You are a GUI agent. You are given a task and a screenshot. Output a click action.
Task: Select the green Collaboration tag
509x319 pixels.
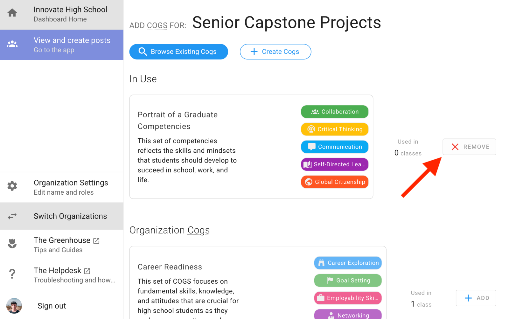coord(335,112)
